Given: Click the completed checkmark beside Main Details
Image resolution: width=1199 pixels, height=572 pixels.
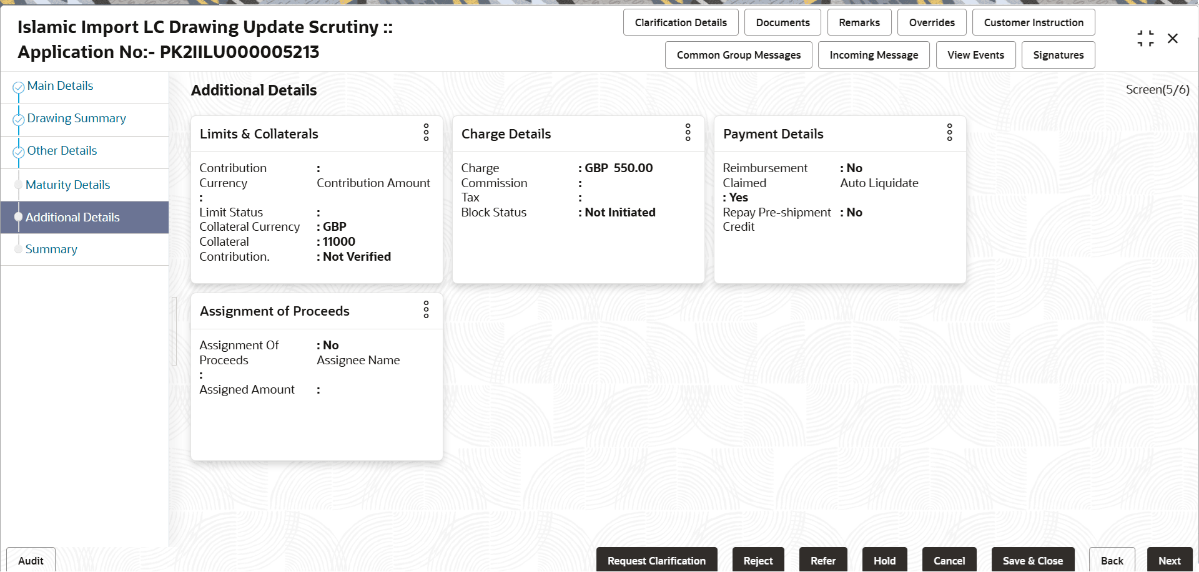Looking at the screenshot, I should tap(17, 85).
